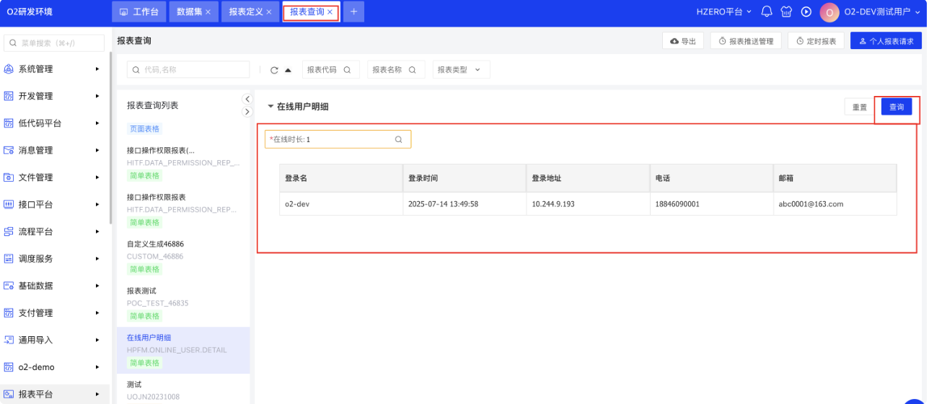Screen dimensions: 929x404
Task: Collapse report list with left arrow
Action: 247,99
